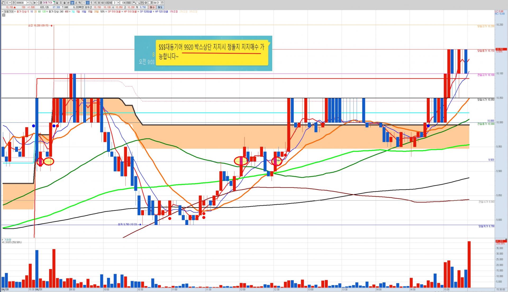Switch to 일 (daily) chart period

coord(57,3)
